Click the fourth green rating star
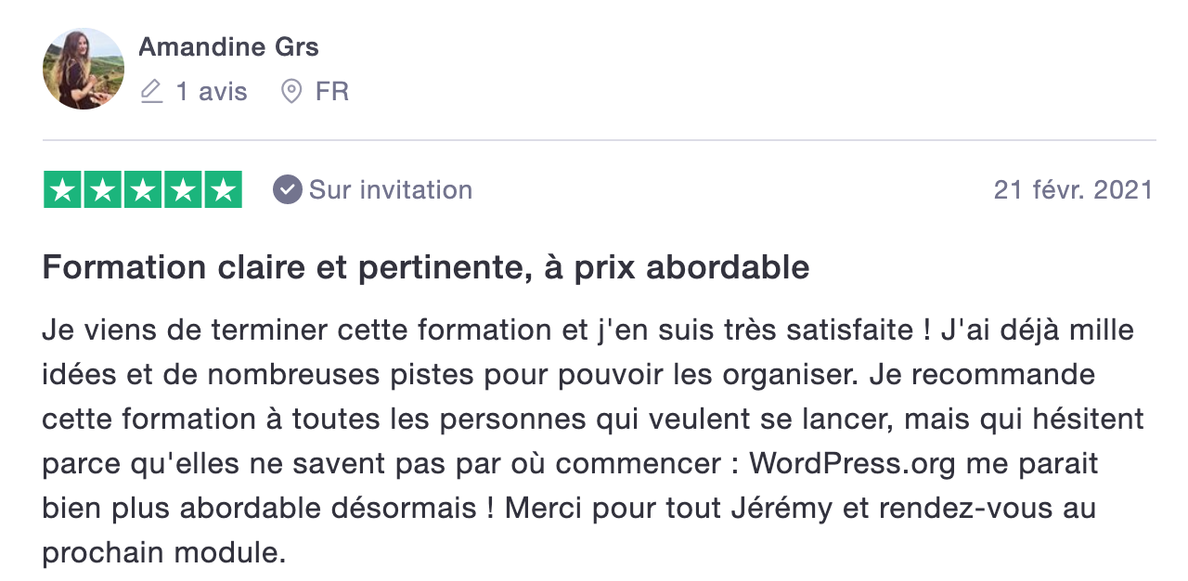The width and height of the screenshot is (1188, 581). [183, 190]
